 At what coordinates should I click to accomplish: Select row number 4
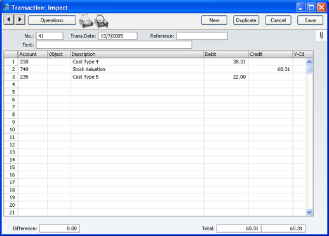point(11,84)
